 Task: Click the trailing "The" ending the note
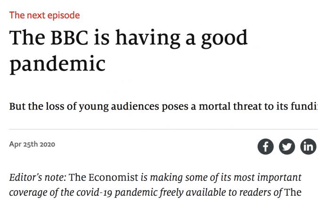tap(293, 193)
